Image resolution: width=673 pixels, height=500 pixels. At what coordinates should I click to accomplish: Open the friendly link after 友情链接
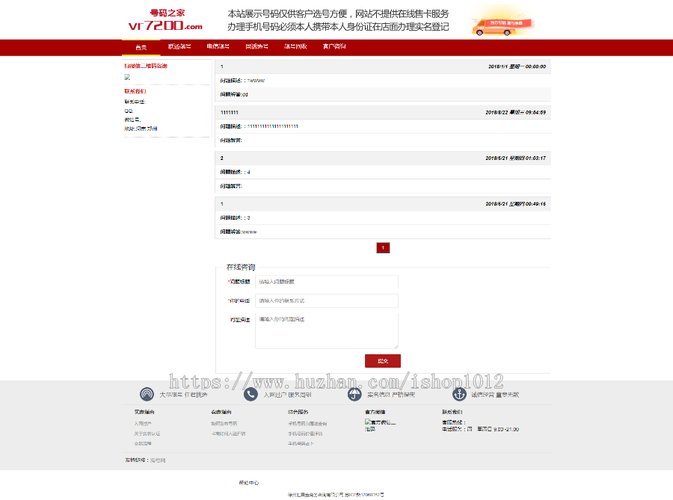pyautogui.click(x=158, y=460)
